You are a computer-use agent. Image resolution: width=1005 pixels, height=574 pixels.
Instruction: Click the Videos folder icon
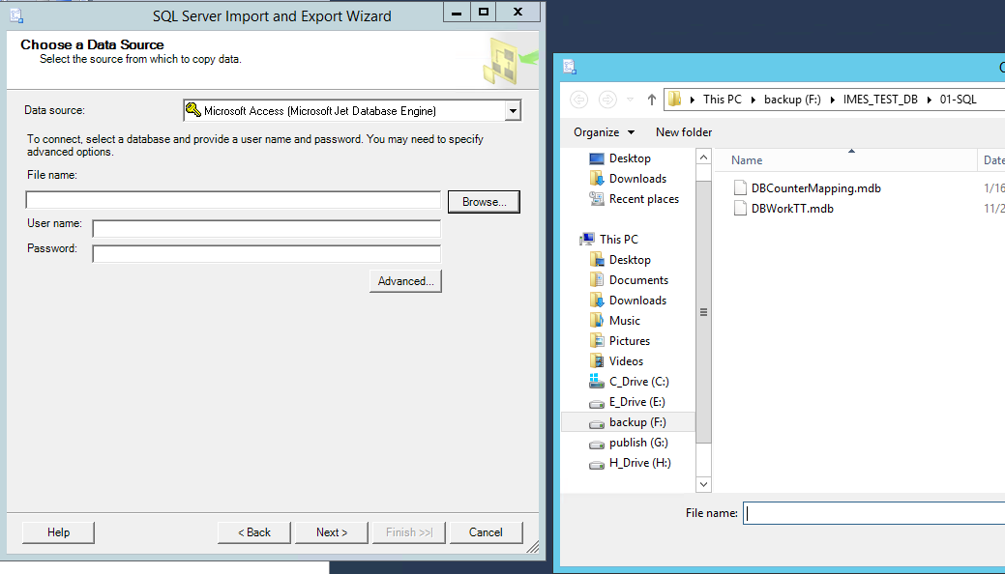click(x=597, y=361)
